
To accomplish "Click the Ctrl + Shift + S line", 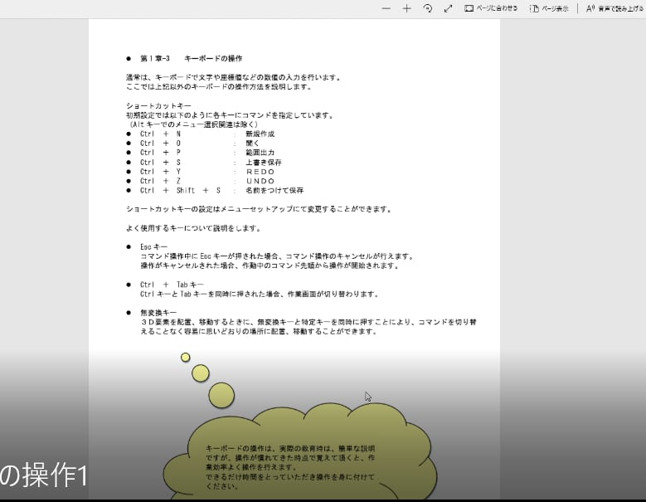I will [221, 190].
